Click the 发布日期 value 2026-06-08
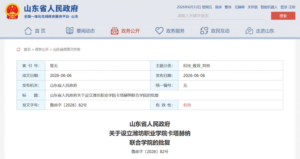The height and width of the screenshot is (159, 300). pyautogui.click(x=194, y=76)
